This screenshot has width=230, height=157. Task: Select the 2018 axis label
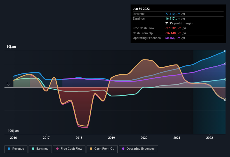[x=79, y=138]
